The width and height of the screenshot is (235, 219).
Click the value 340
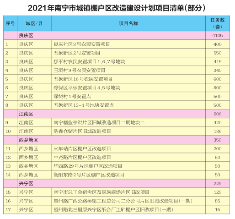(x=218, y=71)
